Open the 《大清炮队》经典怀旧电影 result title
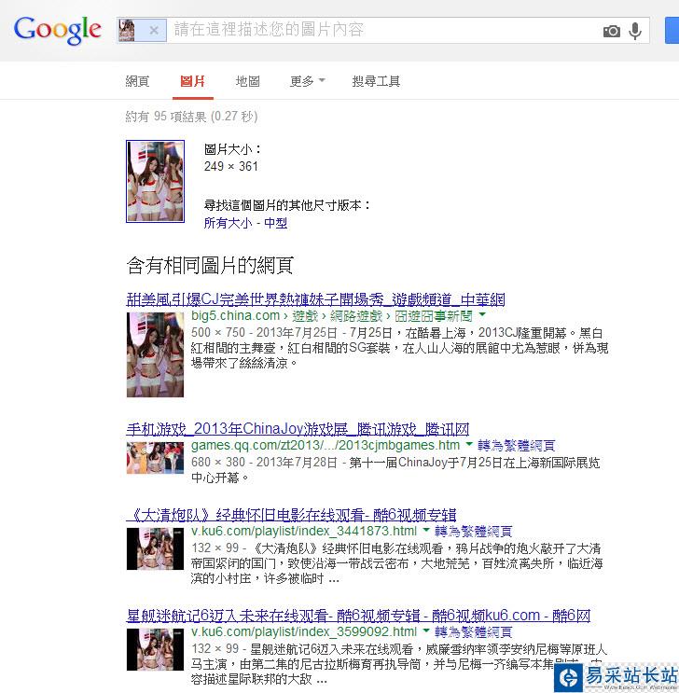679x693 pixels. click(291, 515)
